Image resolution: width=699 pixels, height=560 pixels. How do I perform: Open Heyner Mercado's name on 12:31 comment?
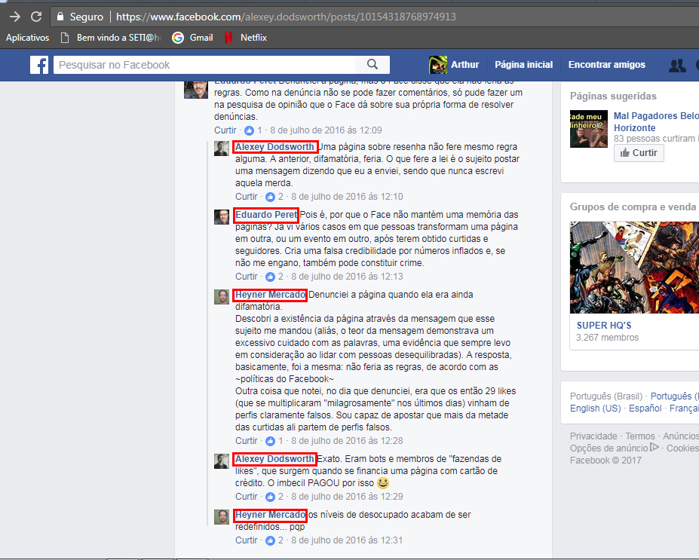coord(270,515)
